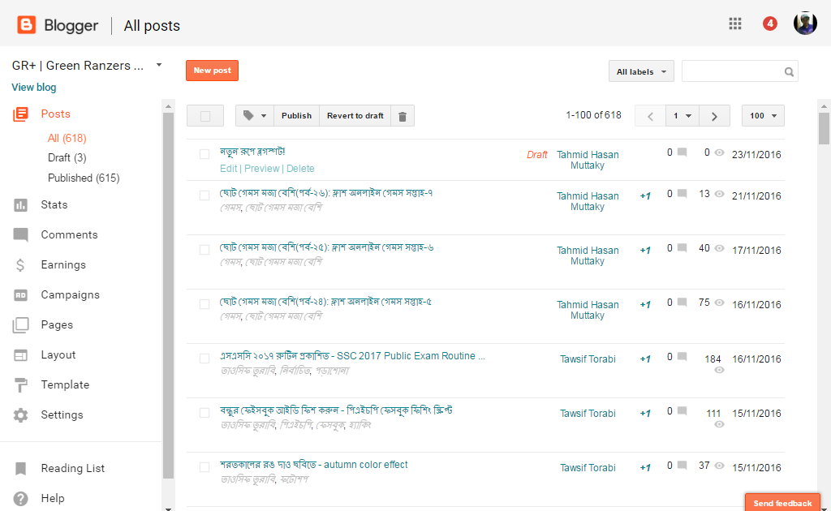
Task: Go to Template section in sidebar
Action: (65, 385)
